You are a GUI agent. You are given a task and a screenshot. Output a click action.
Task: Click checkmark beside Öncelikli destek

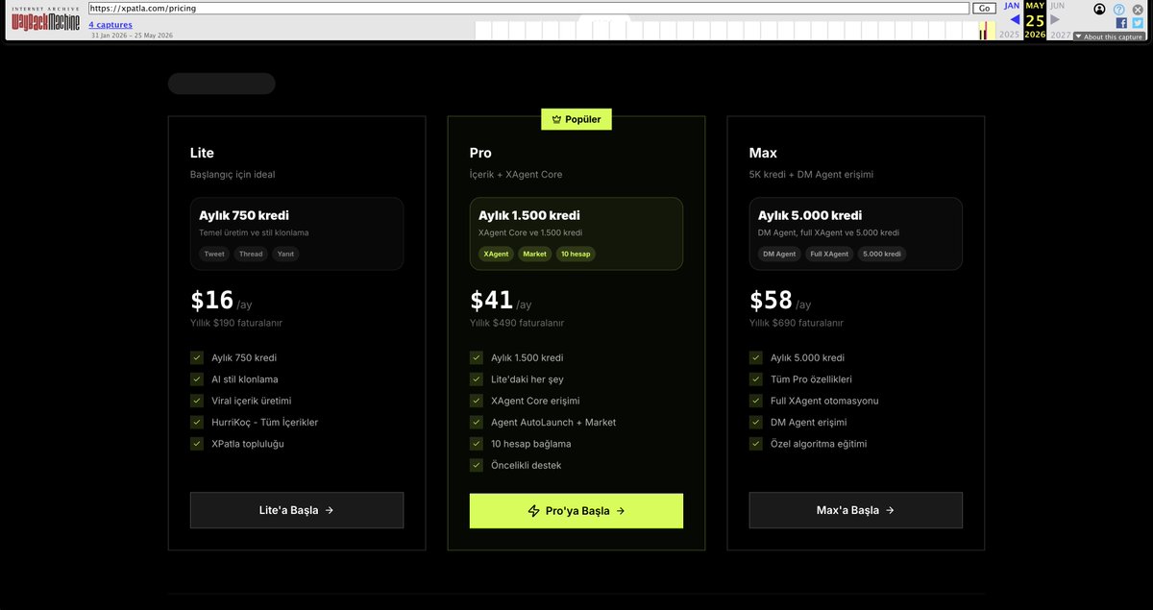click(477, 465)
